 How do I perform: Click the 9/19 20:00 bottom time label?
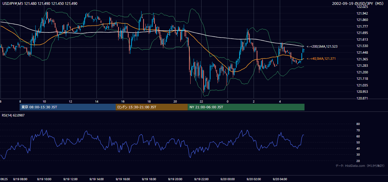(175, 179)
